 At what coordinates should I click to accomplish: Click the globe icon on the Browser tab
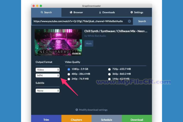71,12
